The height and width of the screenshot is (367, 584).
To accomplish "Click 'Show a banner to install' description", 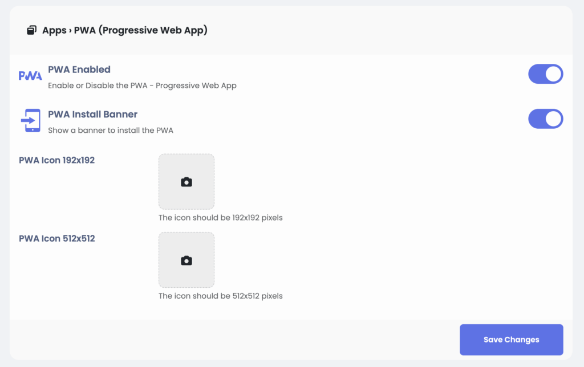I will (x=111, y=130).
